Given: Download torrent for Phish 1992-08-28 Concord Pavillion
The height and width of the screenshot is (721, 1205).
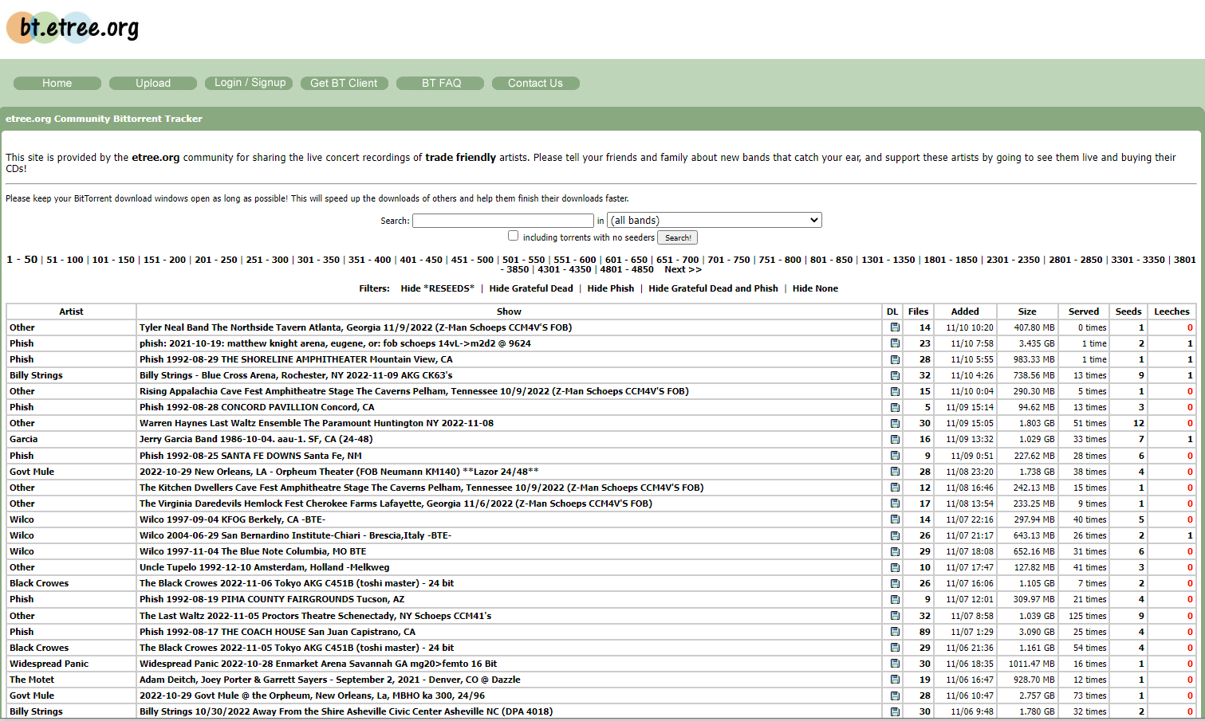Looking at the screenshot, I should (895, 407).
